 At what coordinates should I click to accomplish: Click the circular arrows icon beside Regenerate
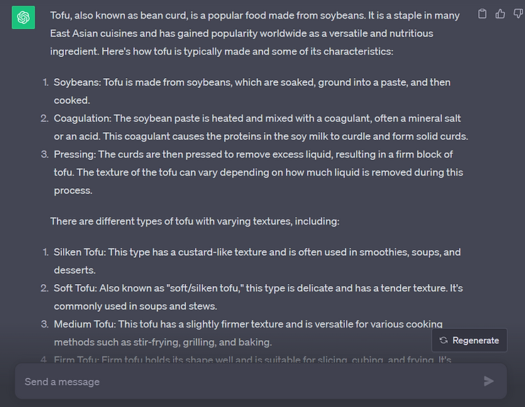(443, 340)
